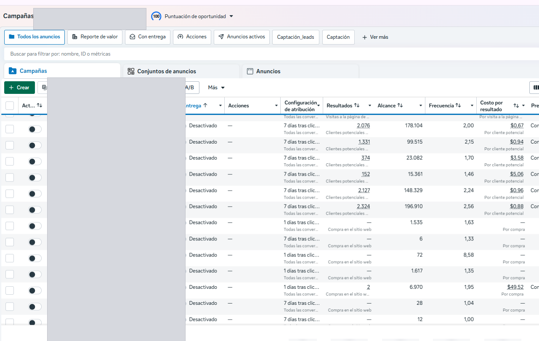Sort Costo por resultado using its arrows icon
Viewport: 539px width, 341px height.
516,106
